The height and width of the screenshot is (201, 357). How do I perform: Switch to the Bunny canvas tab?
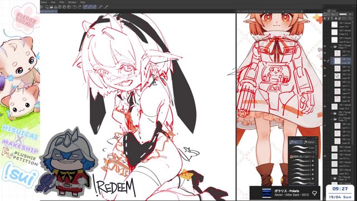(x=49, y=11)
